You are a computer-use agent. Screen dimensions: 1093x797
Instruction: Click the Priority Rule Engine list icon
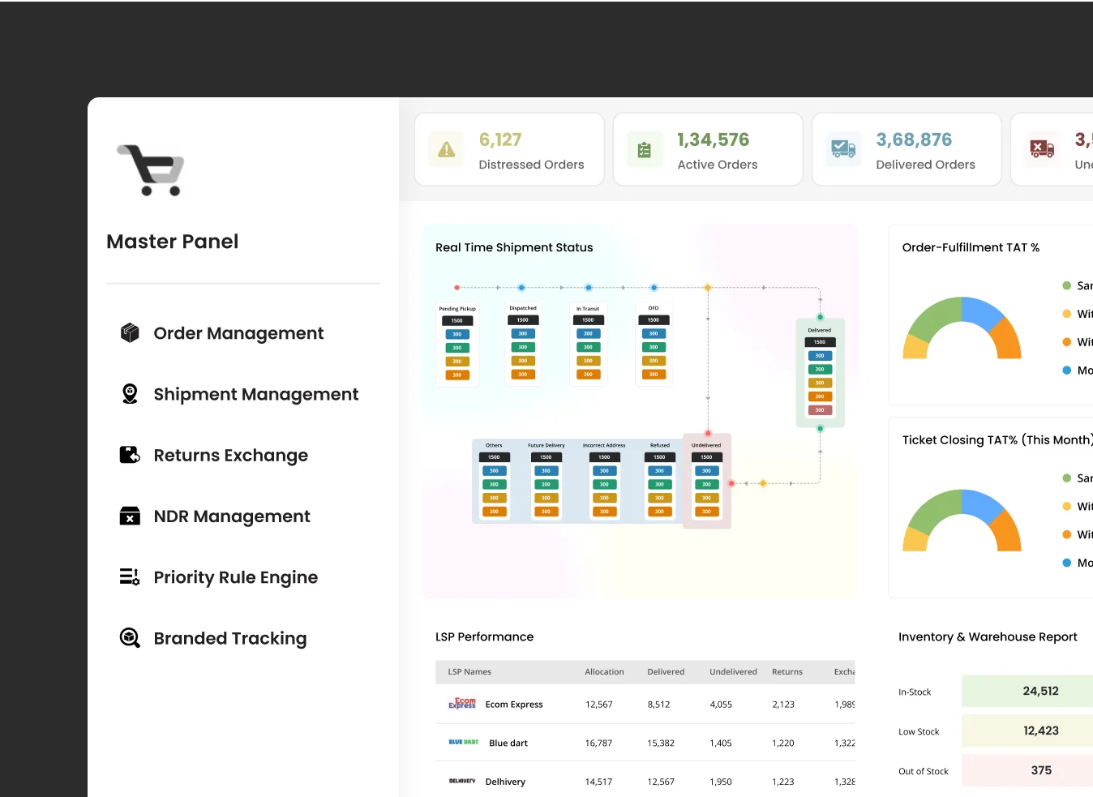[x=130, y=576]
